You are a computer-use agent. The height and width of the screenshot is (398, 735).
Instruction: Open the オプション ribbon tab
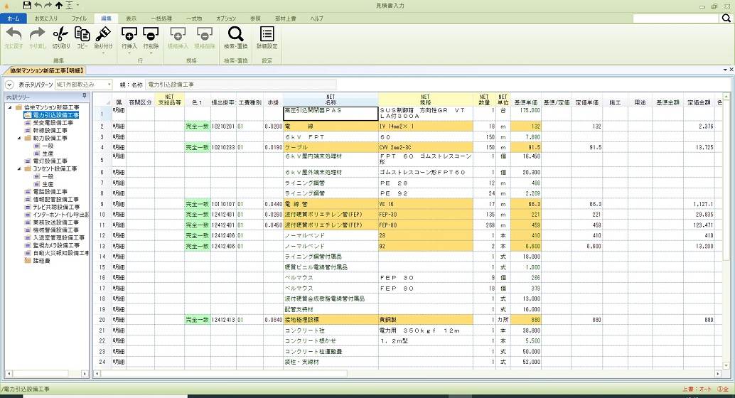click(226, 18)
